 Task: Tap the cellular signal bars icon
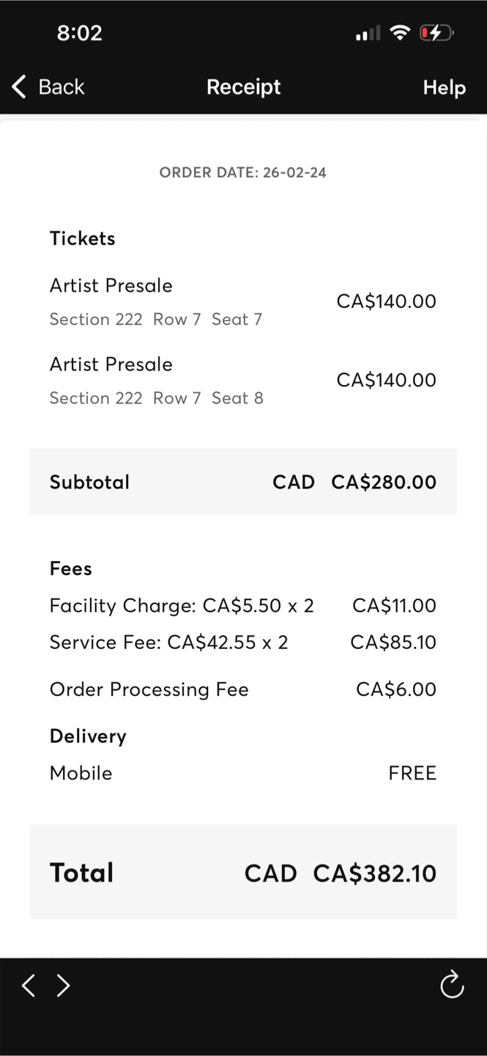click(x=368, y=33)
